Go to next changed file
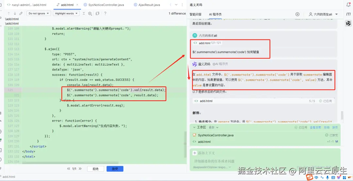The image size is (353, 181). [x=80, y=169]
